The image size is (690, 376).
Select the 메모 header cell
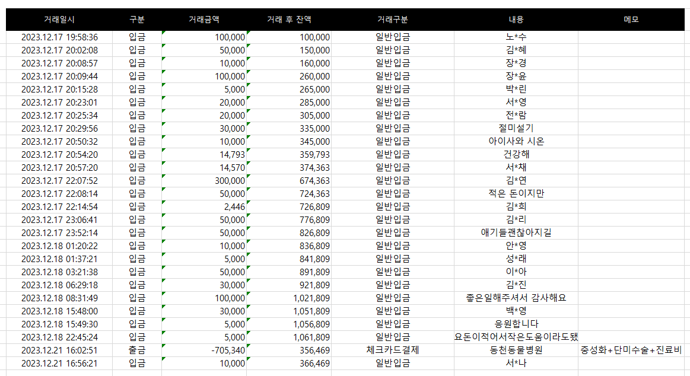(x=631, y=20)
